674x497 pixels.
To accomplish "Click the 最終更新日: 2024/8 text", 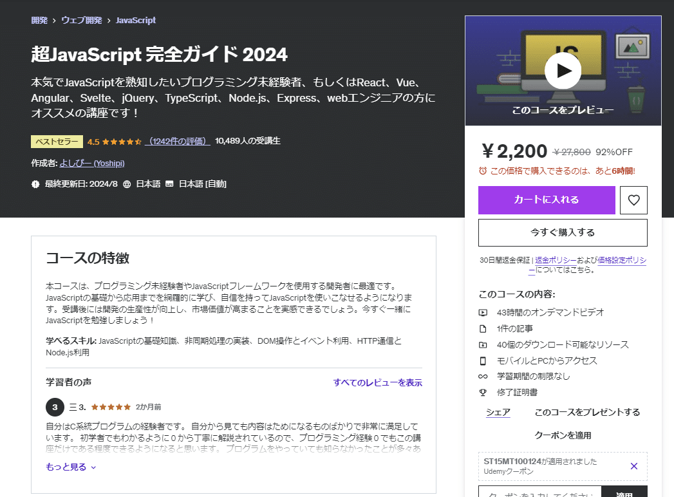I will [x=81, y=184].
